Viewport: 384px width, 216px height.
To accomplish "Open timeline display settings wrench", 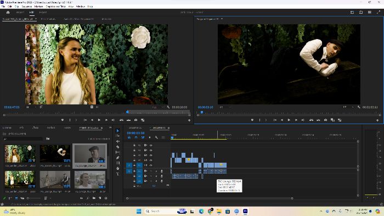I will (x=156, y=137).
